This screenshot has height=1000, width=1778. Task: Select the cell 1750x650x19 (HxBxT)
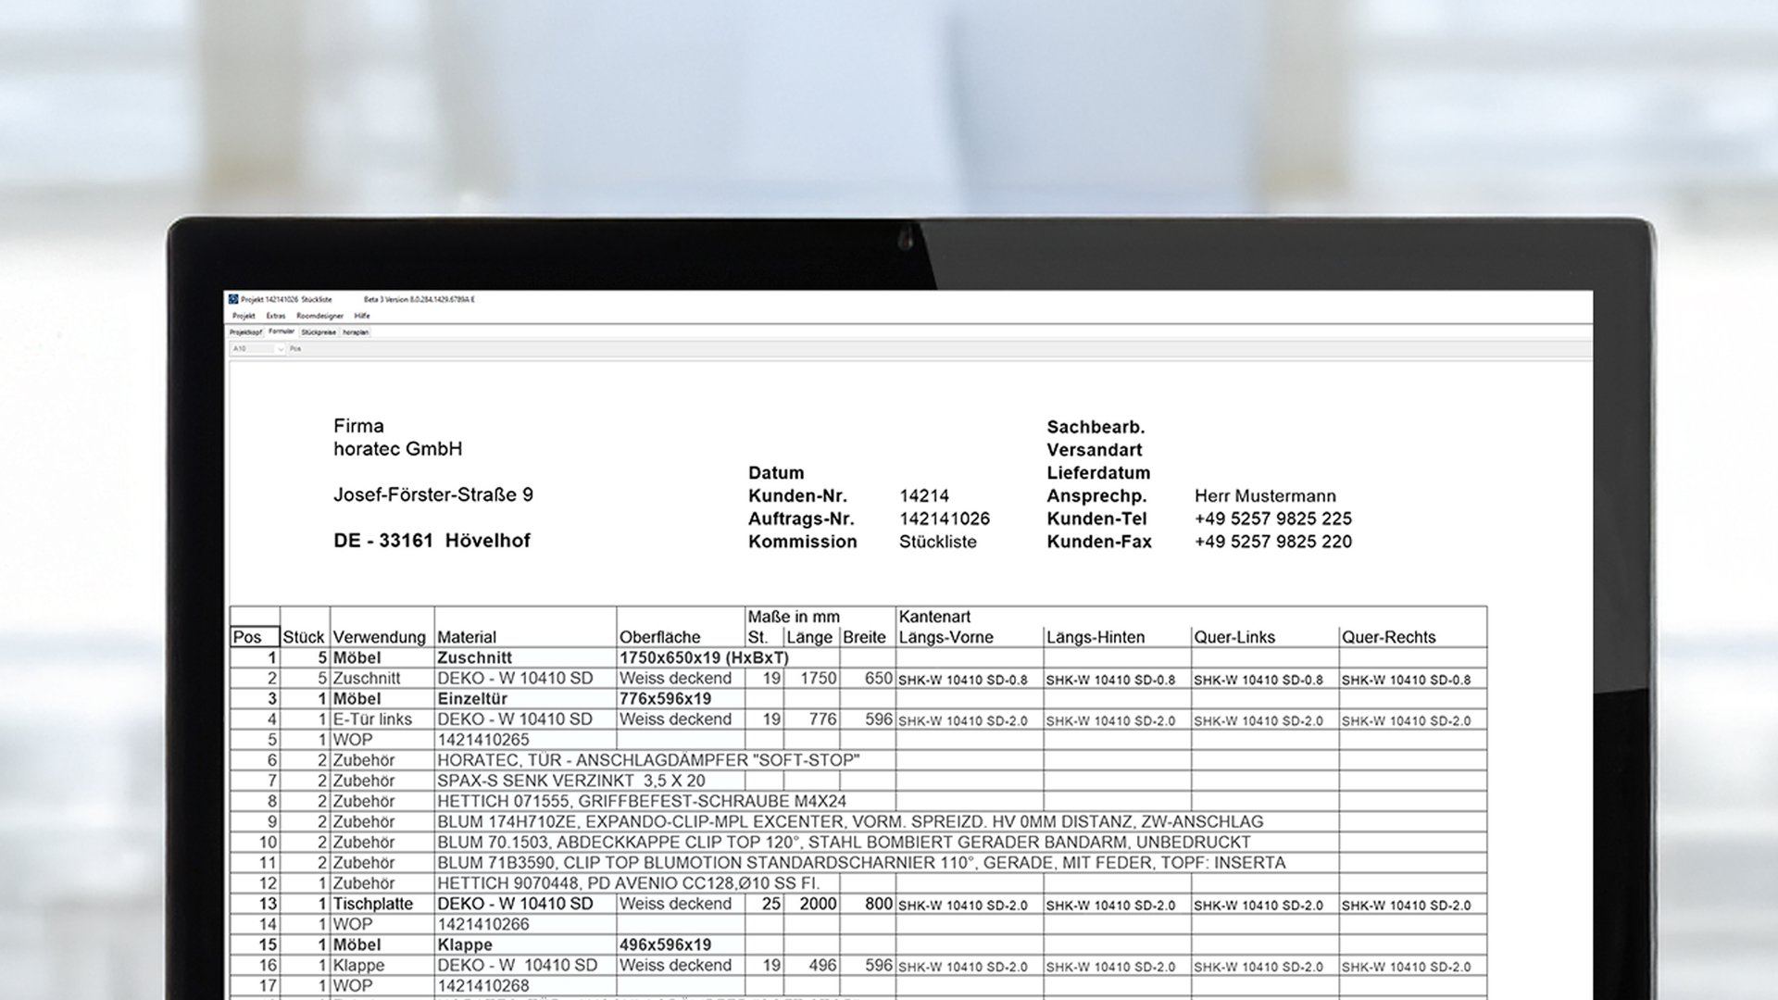704,657
